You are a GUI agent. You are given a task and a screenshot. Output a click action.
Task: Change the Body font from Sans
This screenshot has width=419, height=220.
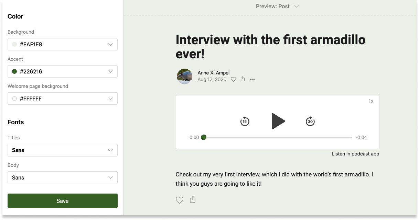(x=62, y=177)
